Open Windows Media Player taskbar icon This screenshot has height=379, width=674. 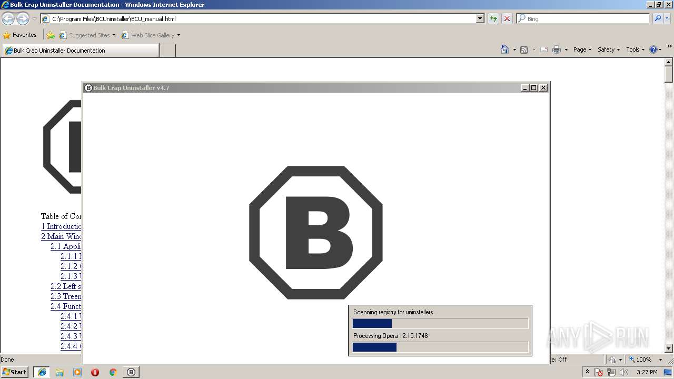tap(77, 372)
